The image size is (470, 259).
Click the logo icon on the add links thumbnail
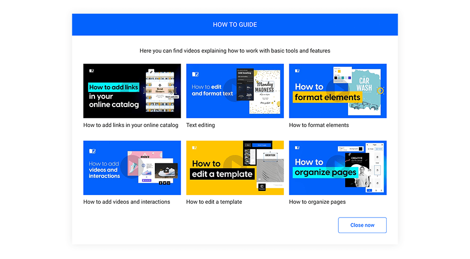(92, 71)
